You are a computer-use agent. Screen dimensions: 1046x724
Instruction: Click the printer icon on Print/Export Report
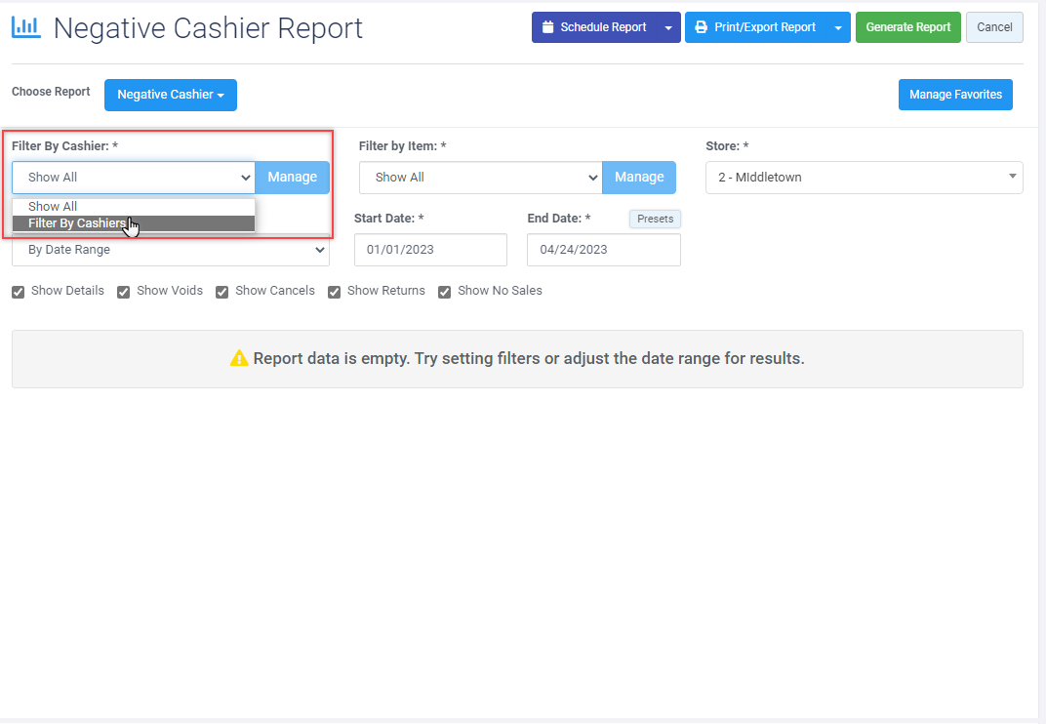[x=702, y=27]
